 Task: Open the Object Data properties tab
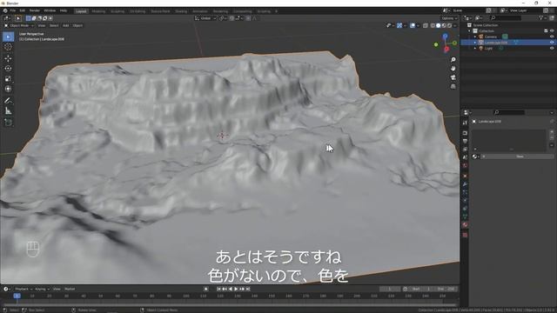click(x=465, y=216)
